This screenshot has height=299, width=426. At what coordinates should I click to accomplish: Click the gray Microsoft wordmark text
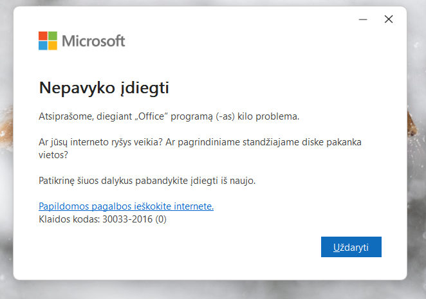point(93,41)
